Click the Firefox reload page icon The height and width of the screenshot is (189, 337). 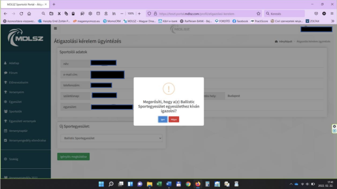coord(21,14)
